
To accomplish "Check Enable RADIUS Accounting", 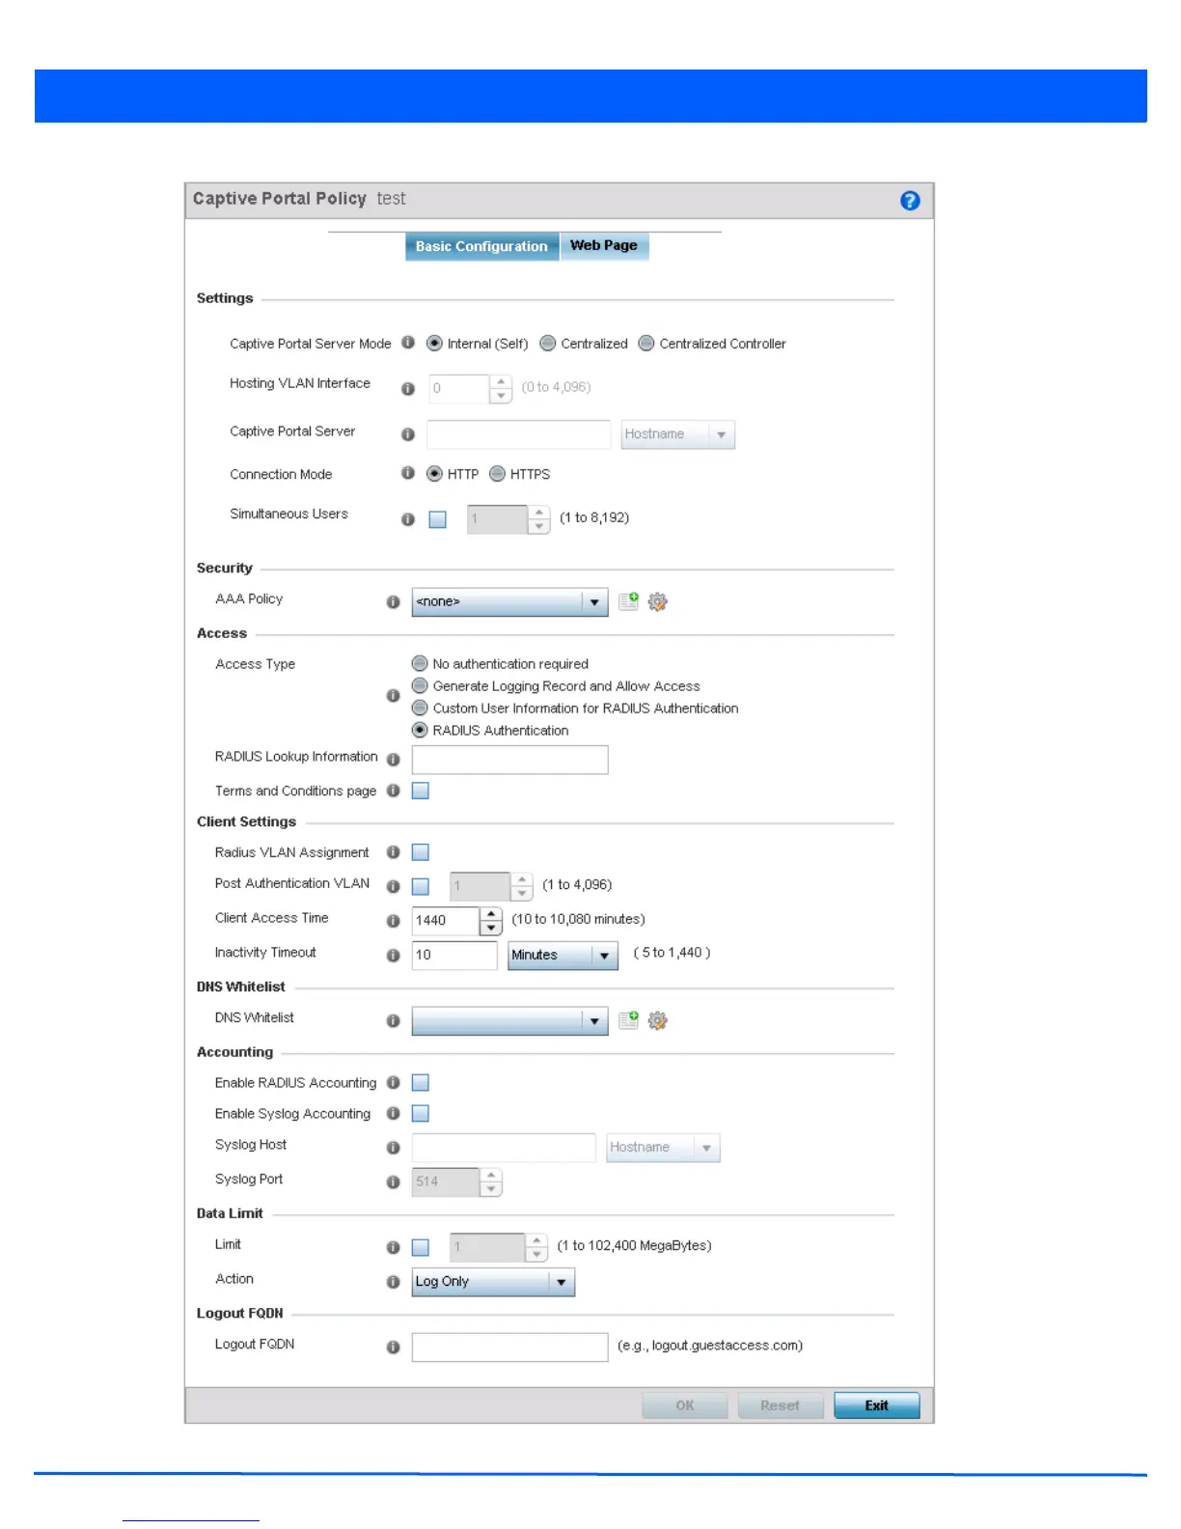I will click(421, 1083).
